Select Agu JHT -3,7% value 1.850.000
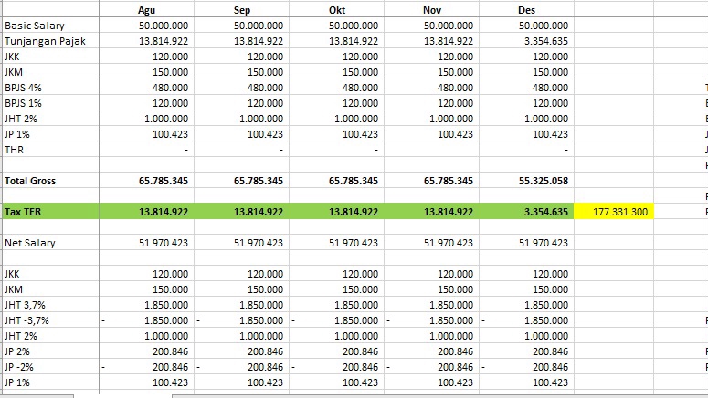Image resolution: width=708 pixels, height=398 pixels. click(x=147, y=320)
